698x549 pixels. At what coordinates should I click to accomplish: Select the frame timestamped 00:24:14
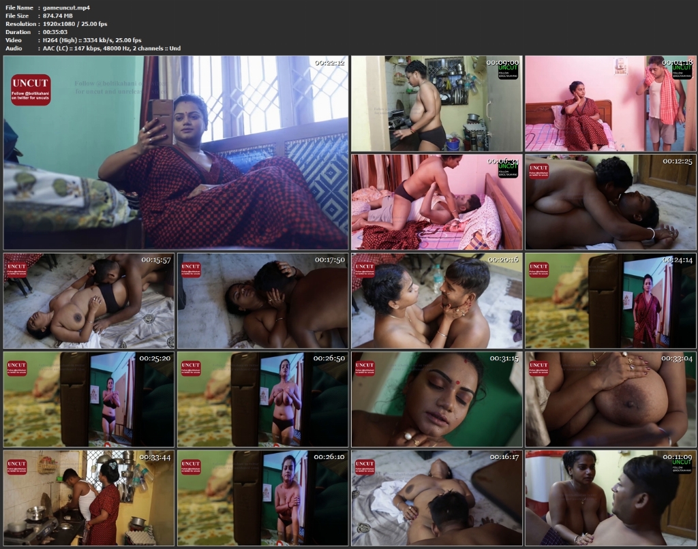point(610,300)
